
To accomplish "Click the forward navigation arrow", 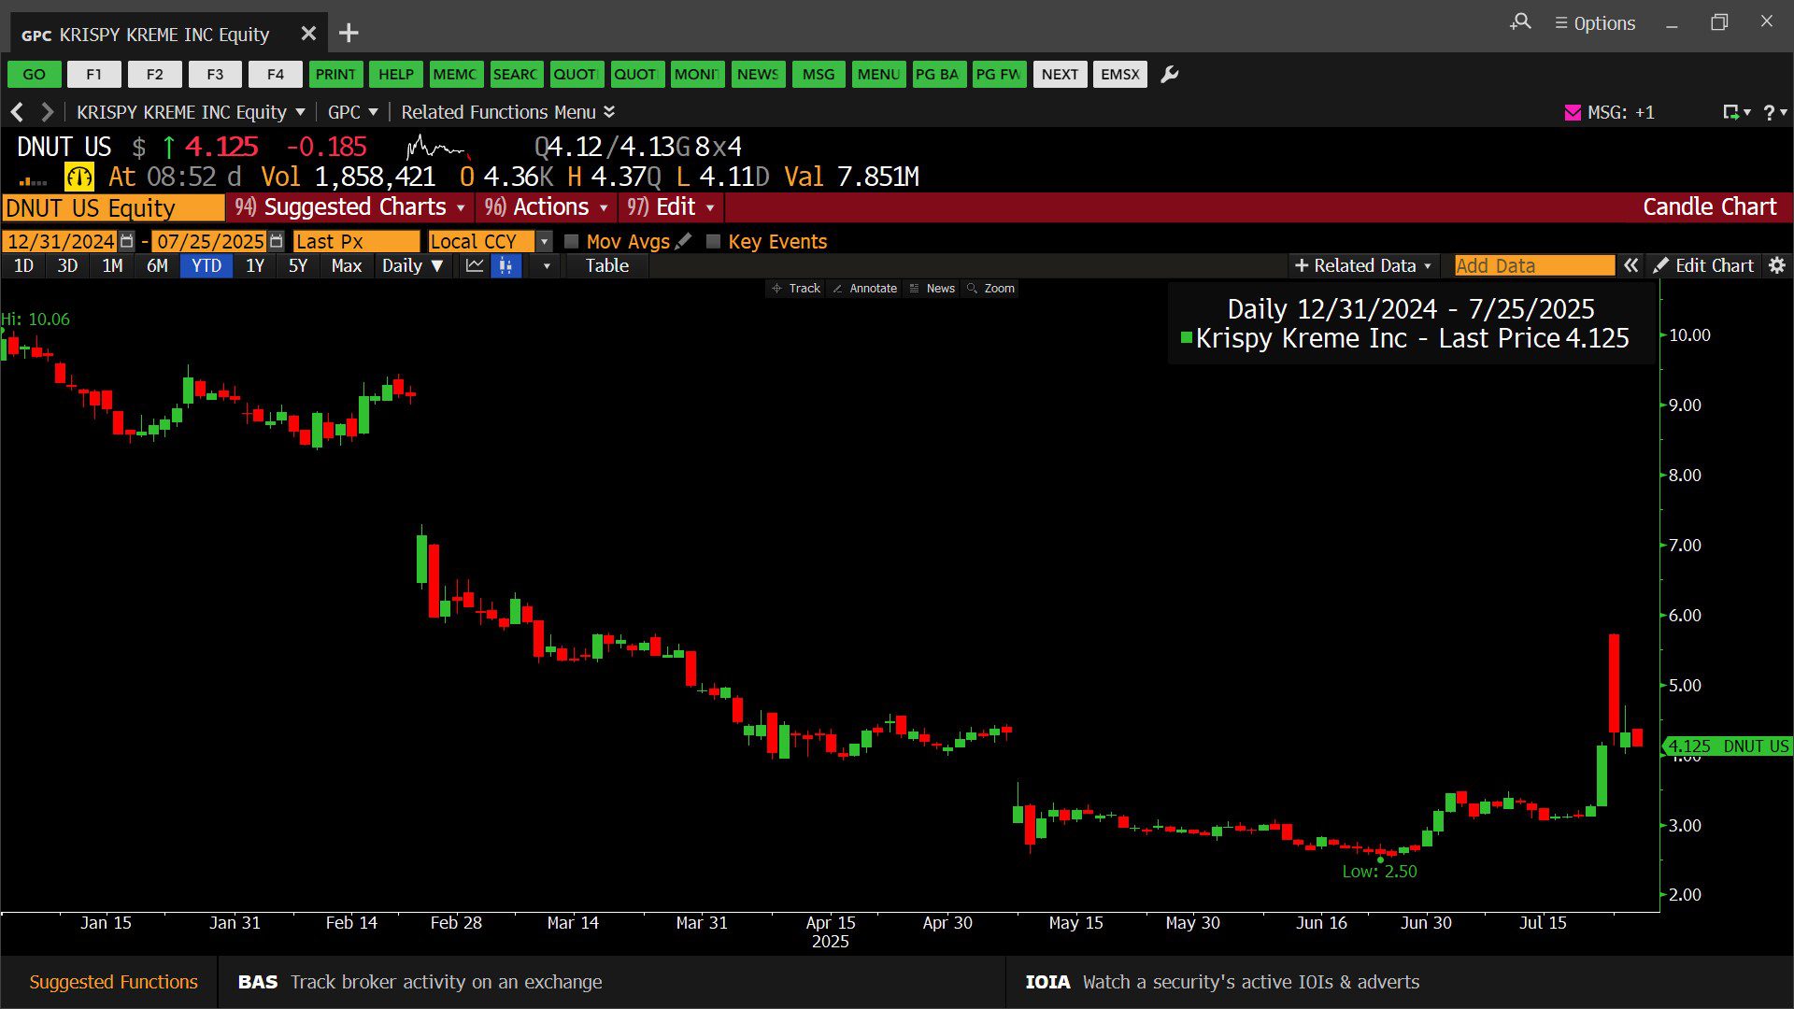I will coord(47,112).
